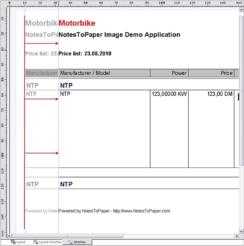
Task: Click the 123,00 DM price cell
Action: [220, 94]
